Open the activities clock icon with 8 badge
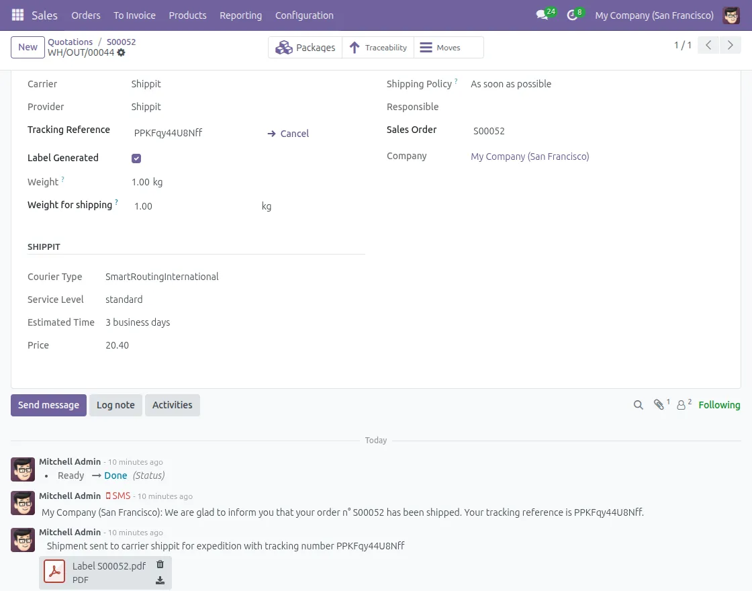Viewport: 752px width, 591px height. pos(575,15)
